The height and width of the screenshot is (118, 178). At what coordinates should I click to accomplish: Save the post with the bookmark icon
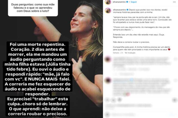tap(175, 100)
